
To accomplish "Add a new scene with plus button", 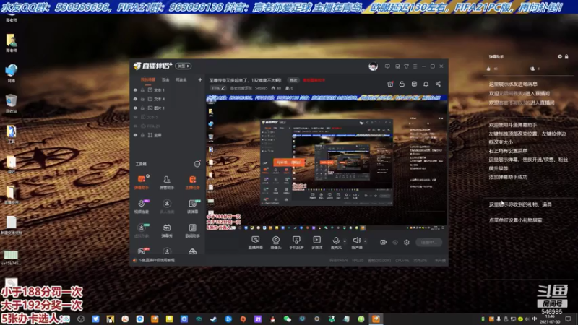I will click(x=200, y=79).
